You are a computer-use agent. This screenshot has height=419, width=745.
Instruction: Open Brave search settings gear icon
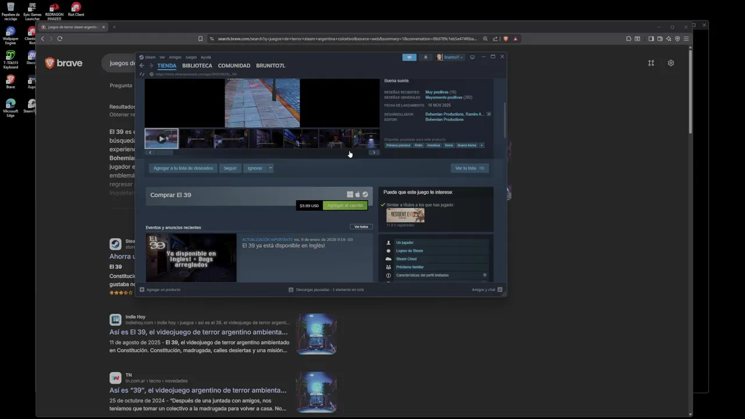click(x=670, y=63)
